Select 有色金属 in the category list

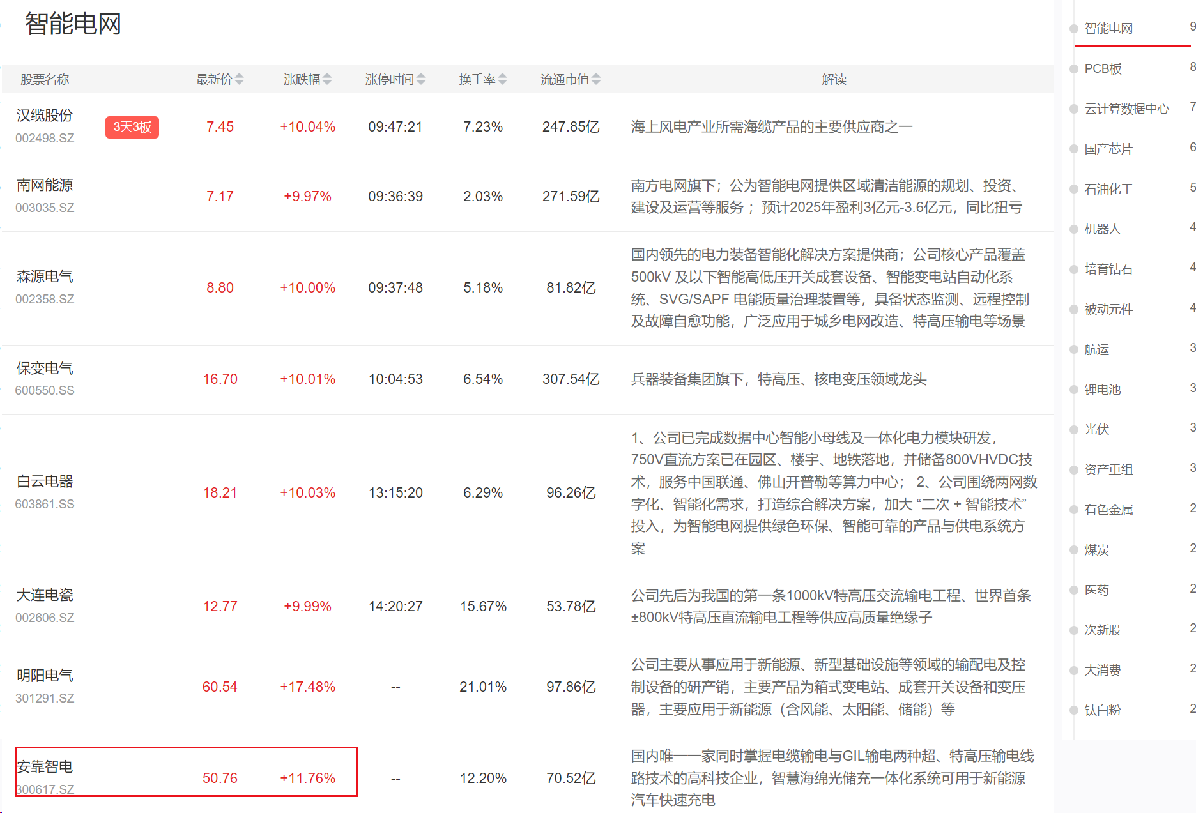(1108, 510)
